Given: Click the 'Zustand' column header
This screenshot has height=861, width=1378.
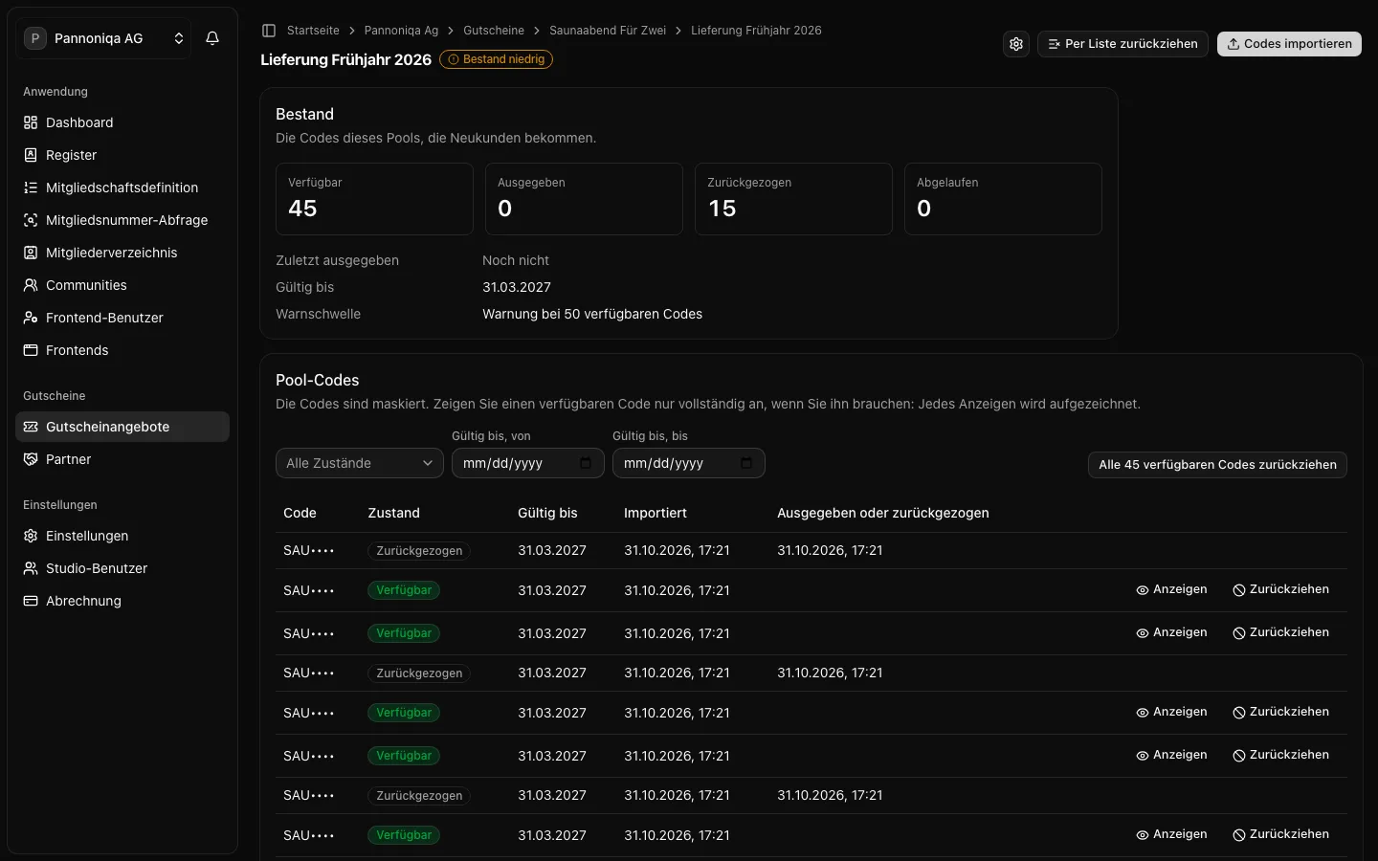Looking at the screenshot, I should 394,513.
